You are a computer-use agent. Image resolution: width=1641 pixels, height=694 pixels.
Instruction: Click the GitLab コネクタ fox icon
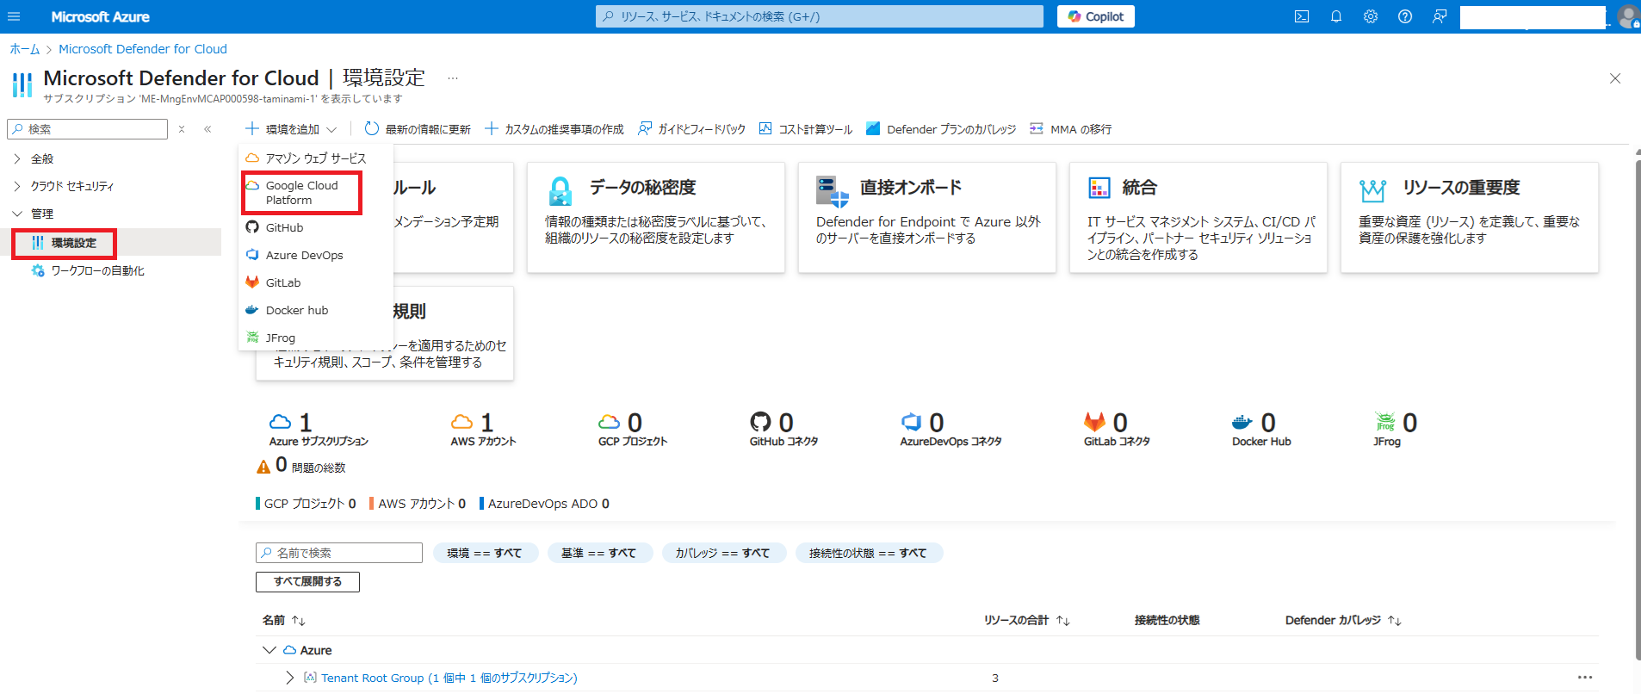coord(1094,422)
